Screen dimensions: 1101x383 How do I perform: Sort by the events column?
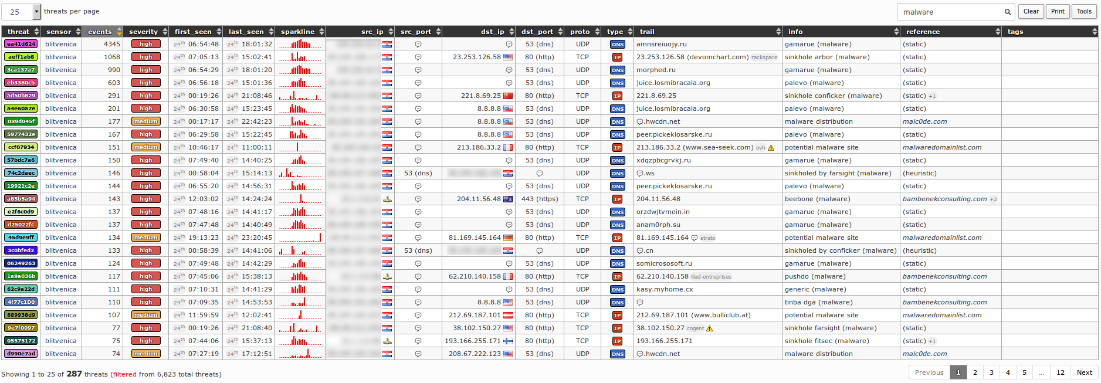click(x=103, y=32)
